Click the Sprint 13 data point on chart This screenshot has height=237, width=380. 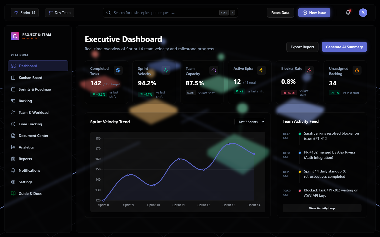pyautogui.click(x=229, y=144)
